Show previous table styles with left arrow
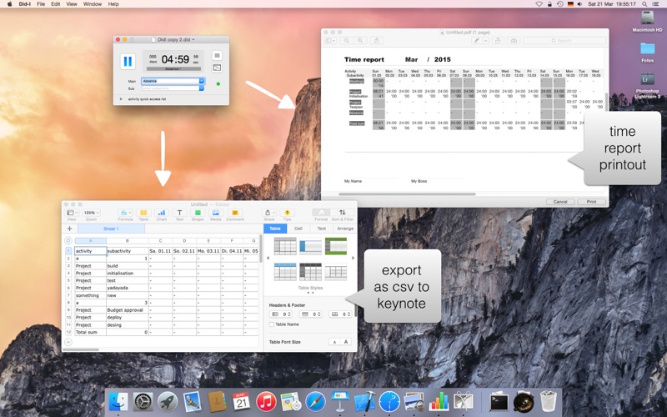The width and height of the screenshot is (667, 417). point(268,258)
